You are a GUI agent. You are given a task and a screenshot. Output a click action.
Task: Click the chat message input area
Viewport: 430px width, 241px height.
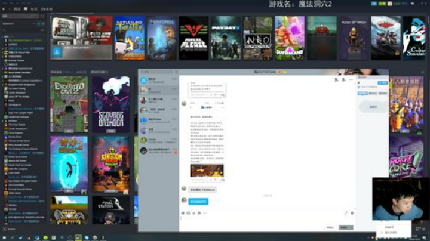pyautogui.click(x=268, y=221)
